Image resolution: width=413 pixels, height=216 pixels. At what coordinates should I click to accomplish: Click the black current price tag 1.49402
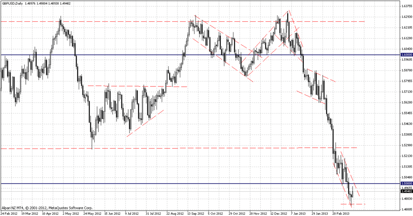pos(407,191)
